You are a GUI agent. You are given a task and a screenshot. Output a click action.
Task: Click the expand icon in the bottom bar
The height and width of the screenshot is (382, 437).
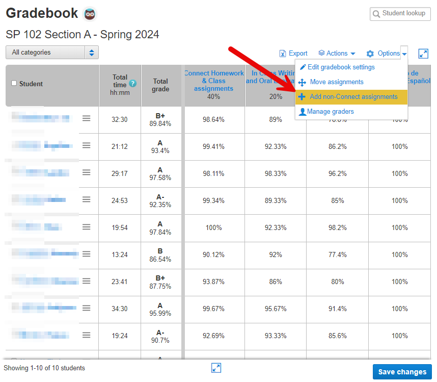(x=216, y=368)
